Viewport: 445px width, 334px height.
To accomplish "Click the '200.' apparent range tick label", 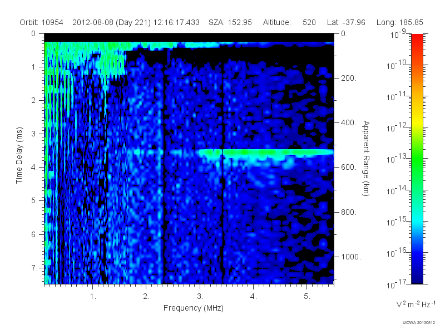I will click(349, 78).
